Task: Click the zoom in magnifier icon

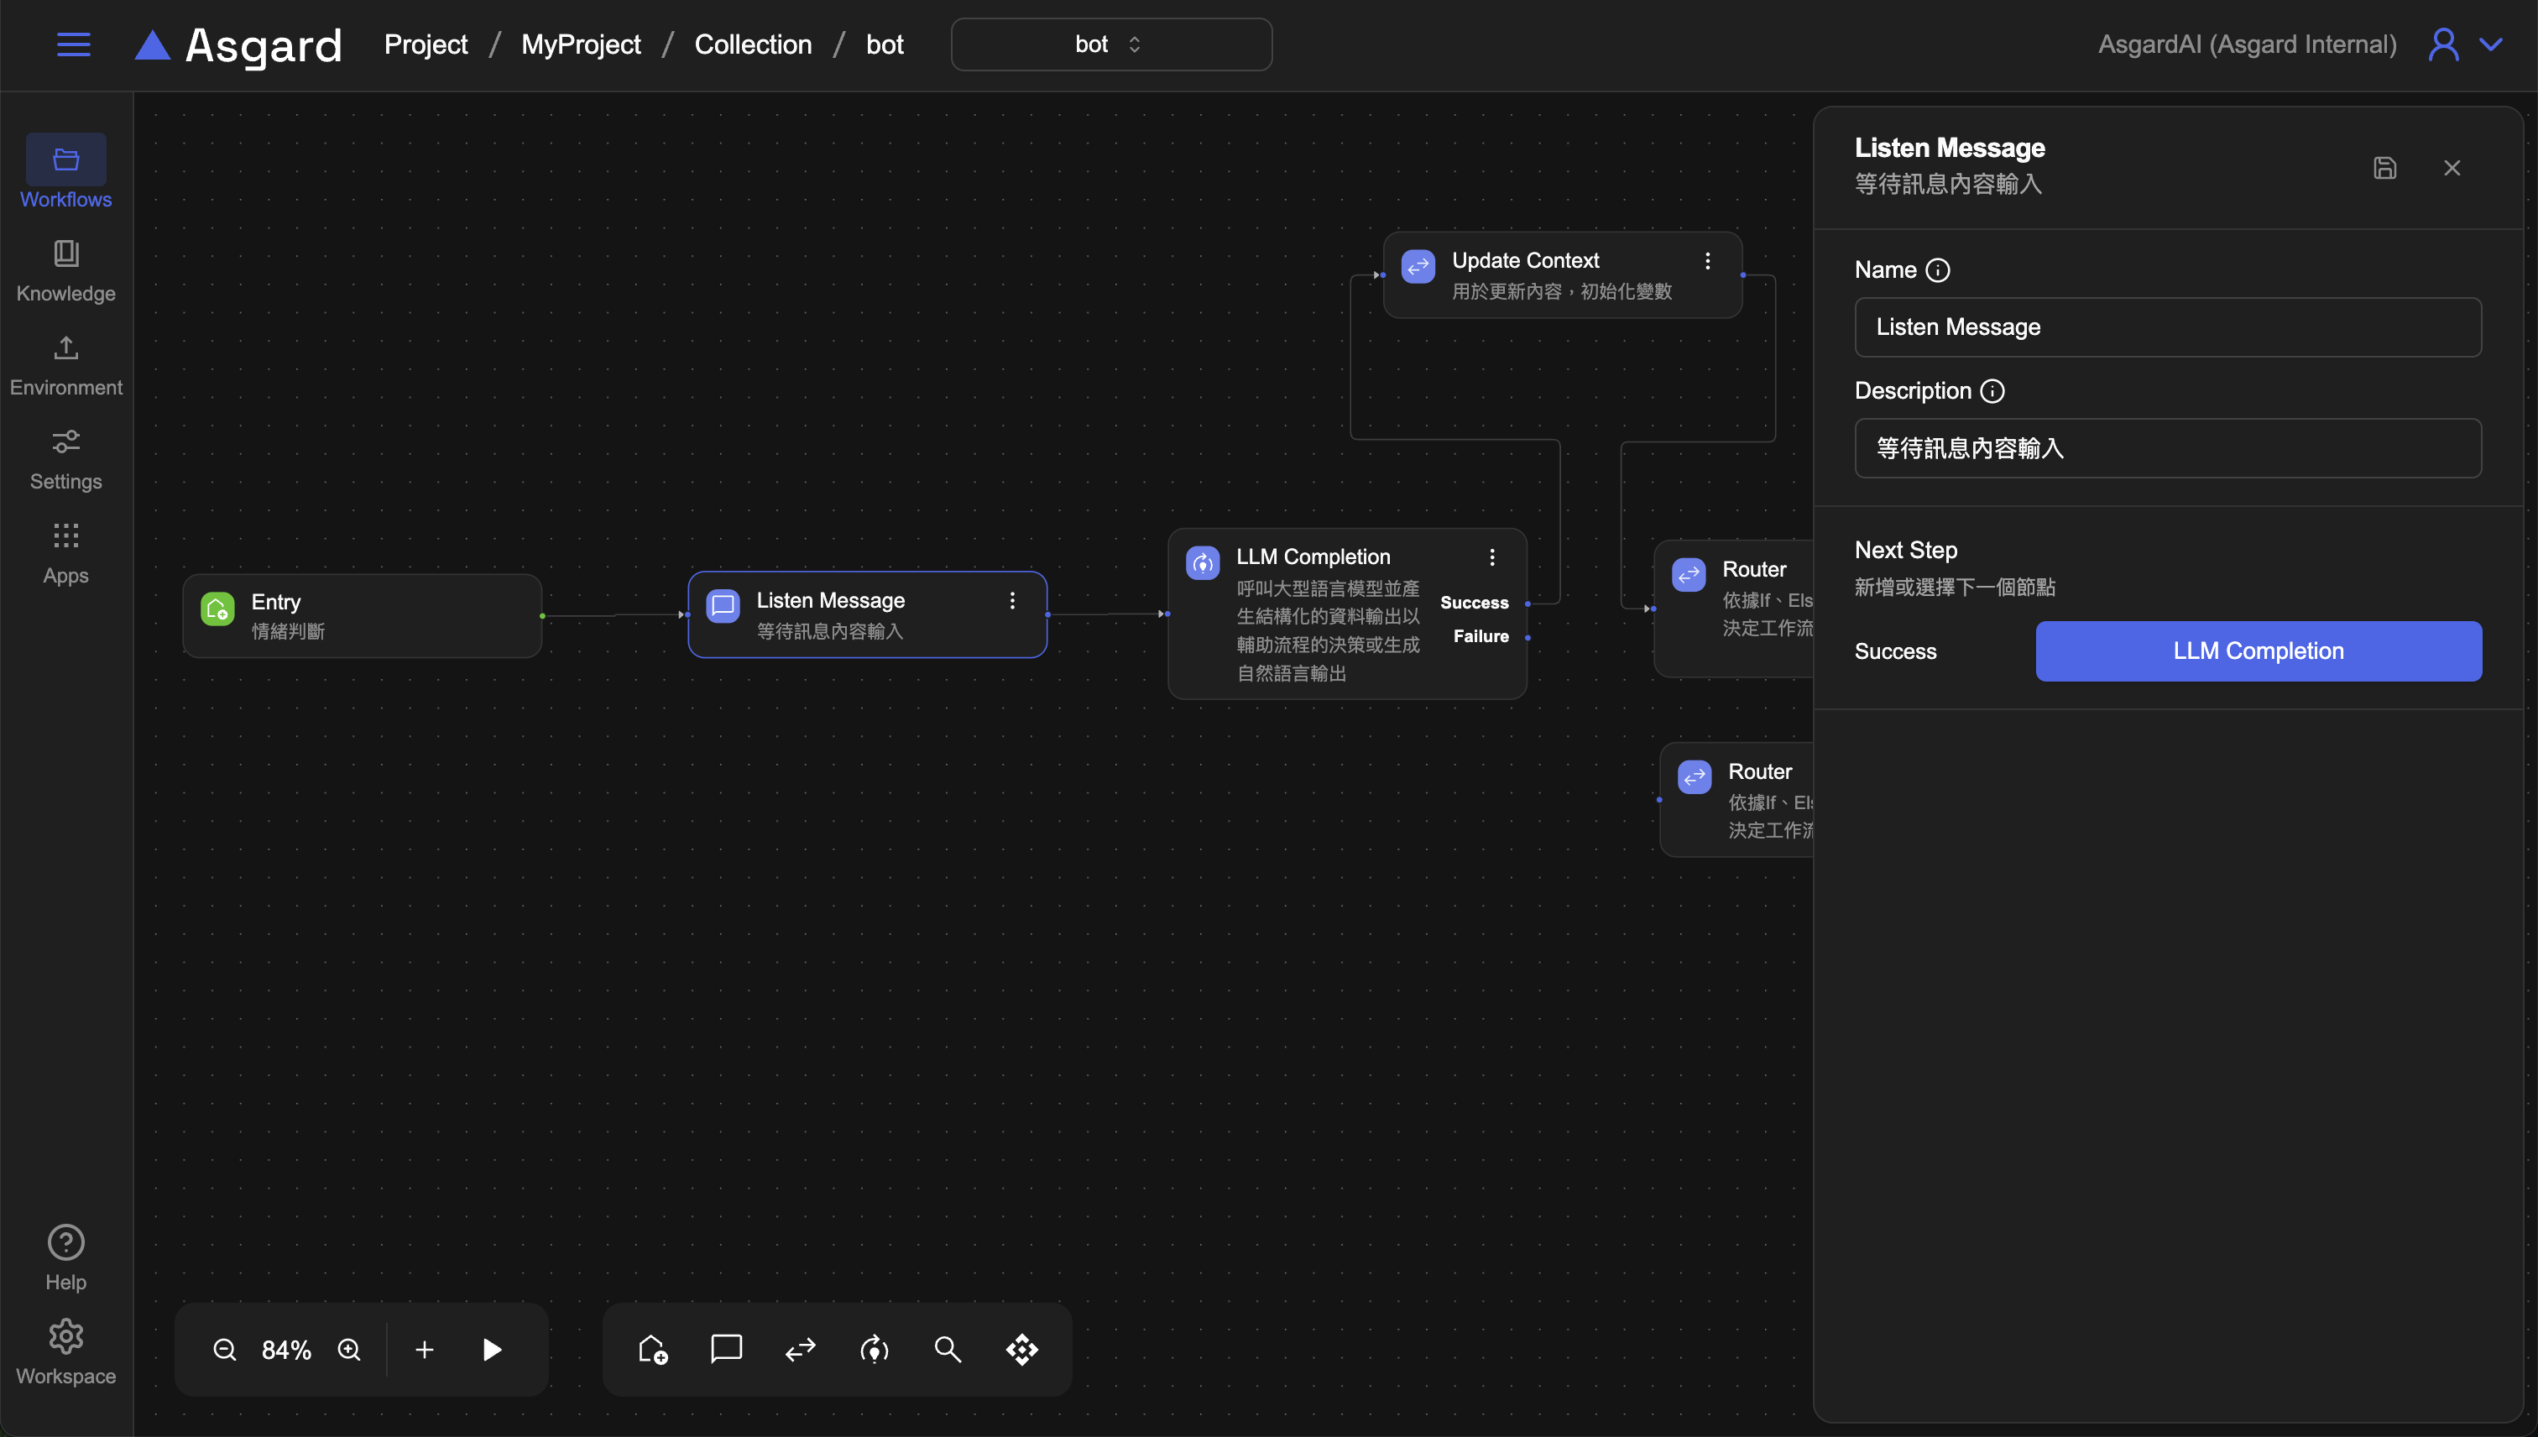Action: [x=349, y=1349]
